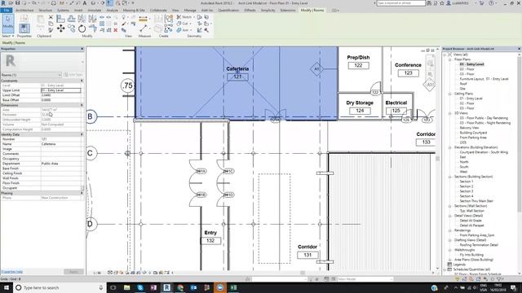522x293 pixels.
Task: Open the Annotate ribbon tab
Action: [95, 11]
